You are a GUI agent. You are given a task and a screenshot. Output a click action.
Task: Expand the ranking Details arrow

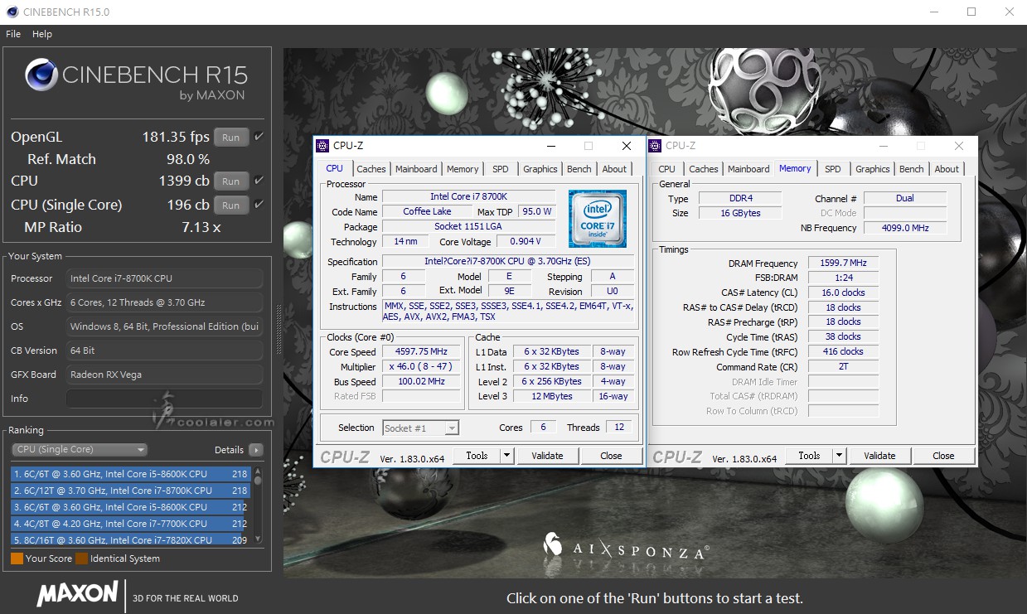pos(256,450)
